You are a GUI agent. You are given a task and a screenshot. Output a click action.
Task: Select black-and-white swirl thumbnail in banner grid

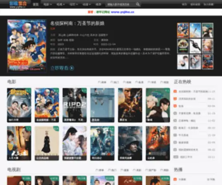coord(195,46)
